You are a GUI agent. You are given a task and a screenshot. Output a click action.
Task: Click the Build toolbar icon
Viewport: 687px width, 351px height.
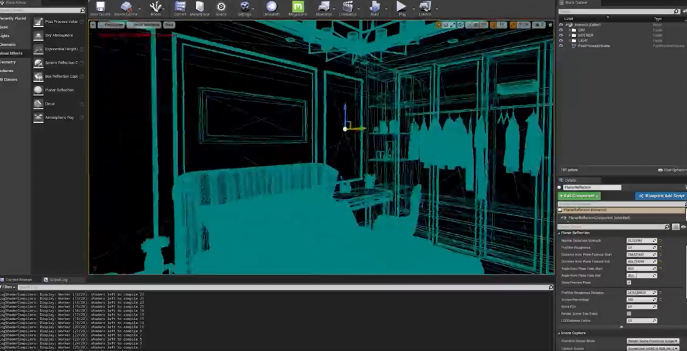coord(375,7)
